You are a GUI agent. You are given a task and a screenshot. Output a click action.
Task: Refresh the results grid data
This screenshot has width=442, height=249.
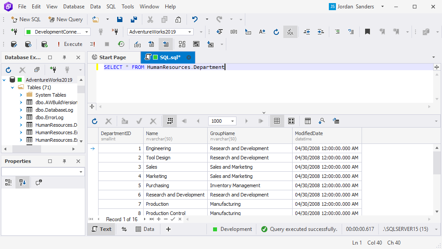[95, 121]
